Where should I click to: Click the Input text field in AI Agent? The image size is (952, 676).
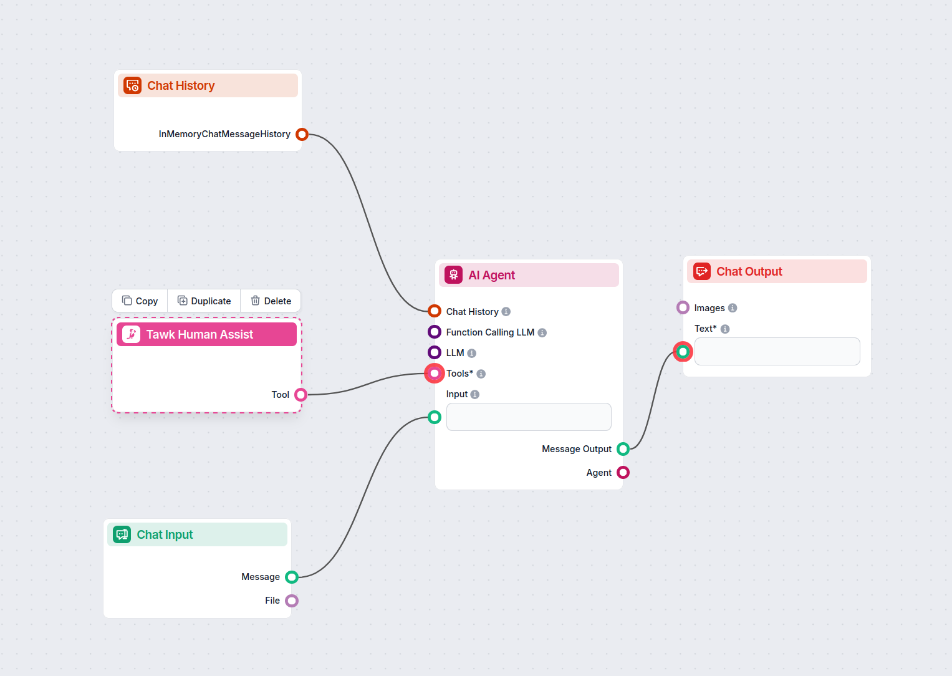(x=529, y=417)
